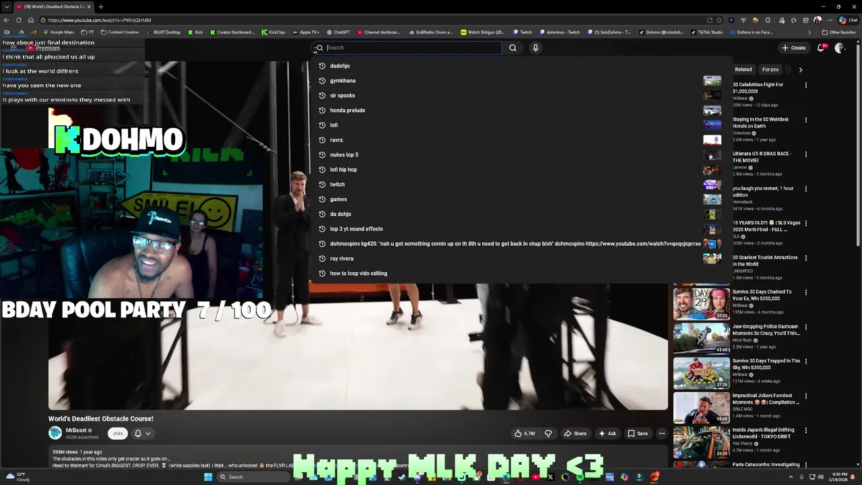Select 'ravrz' search suggestion
Screen dimensions: 862x485
click(337, 140)
